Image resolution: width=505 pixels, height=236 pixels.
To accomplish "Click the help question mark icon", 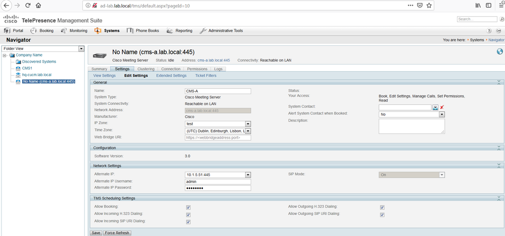I will (489, 31).
